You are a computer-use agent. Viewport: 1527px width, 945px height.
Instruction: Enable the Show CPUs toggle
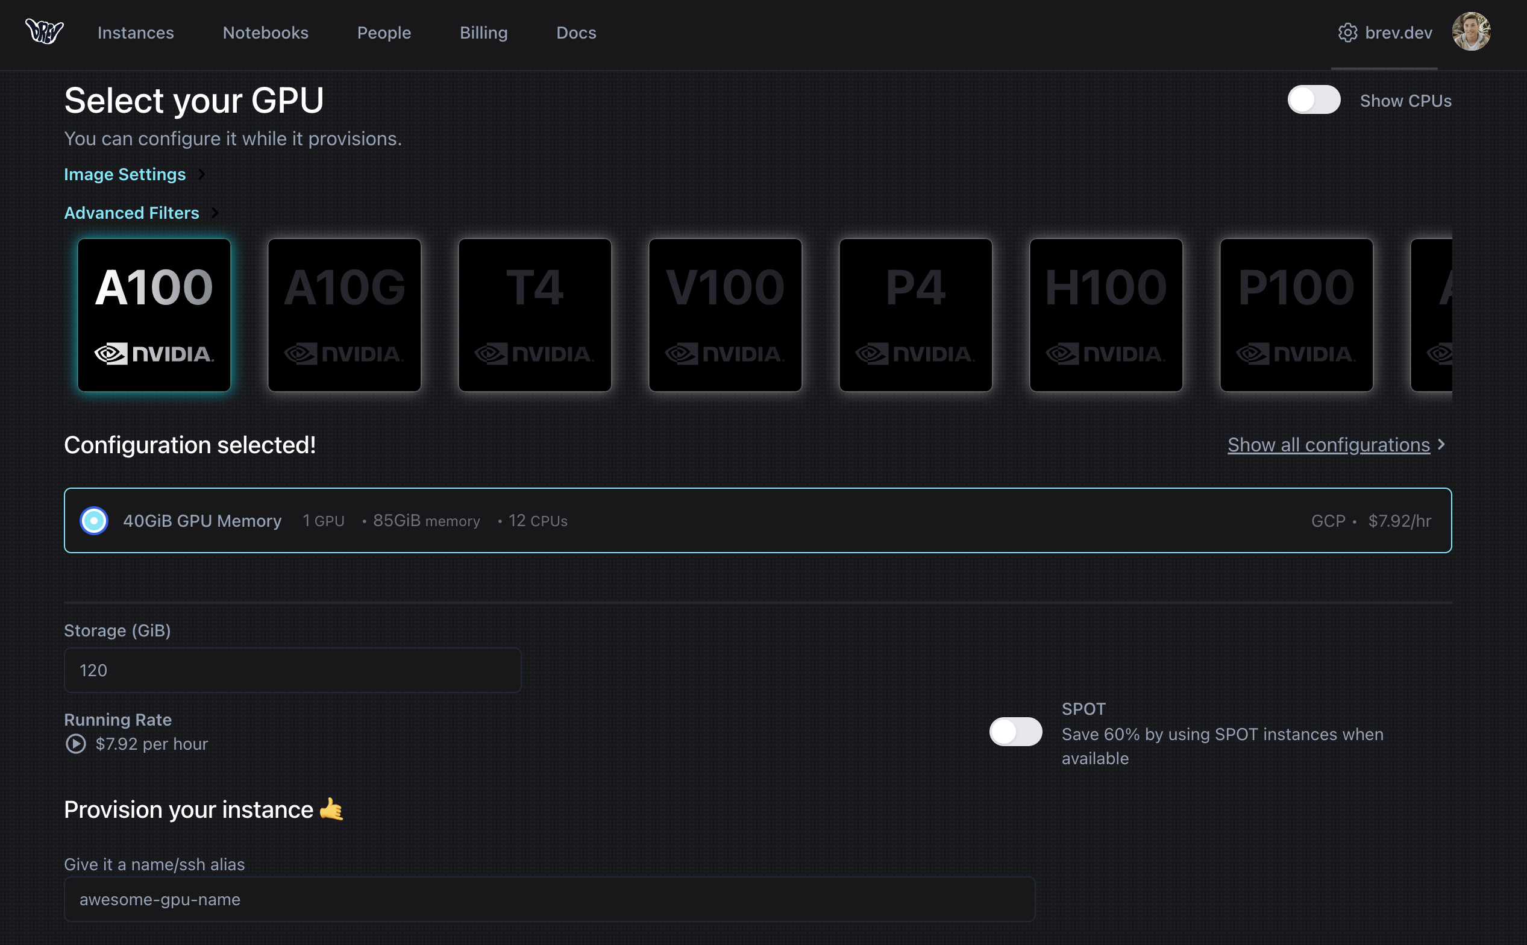[x=1313, y=100]
